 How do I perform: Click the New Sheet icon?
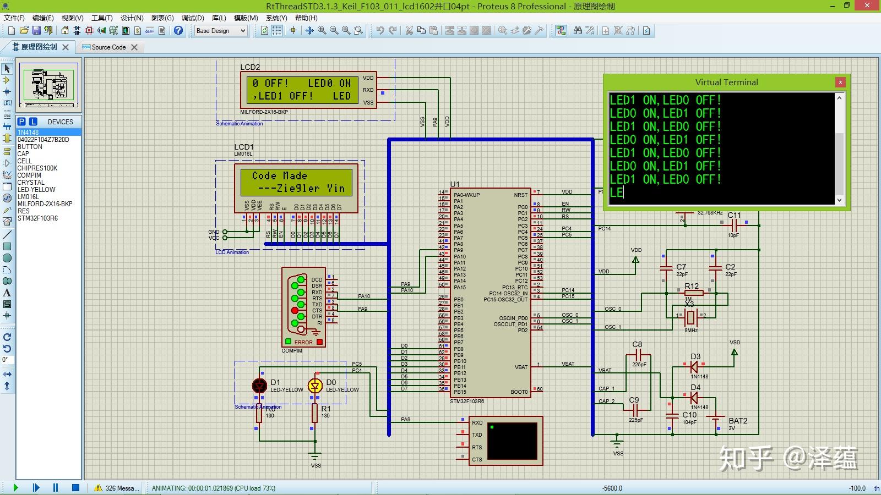(606, 31)
